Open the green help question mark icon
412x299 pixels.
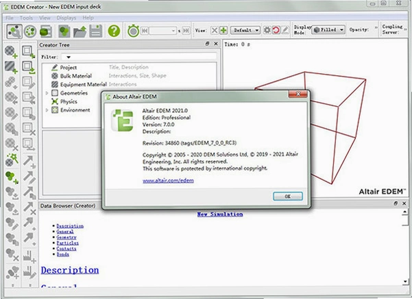(x=114, y=31)
